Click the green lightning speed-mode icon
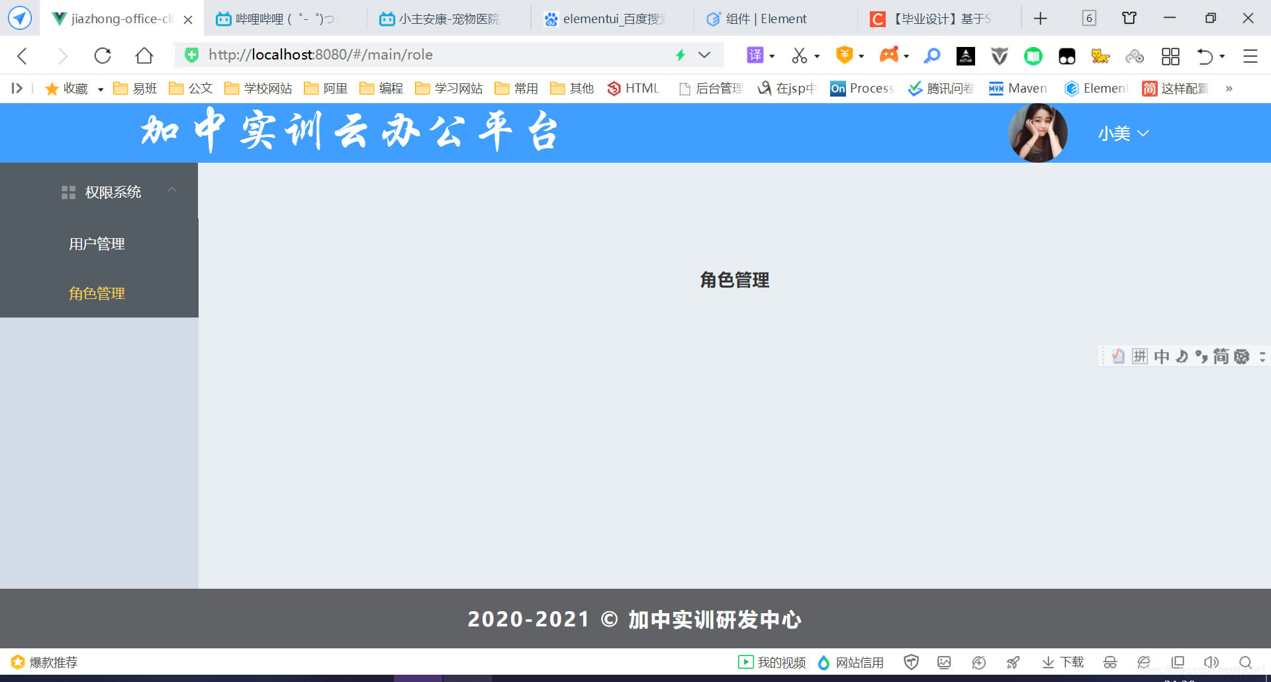 click(681, 55)
